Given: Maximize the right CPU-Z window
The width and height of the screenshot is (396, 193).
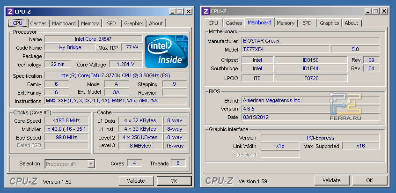Looking at the screenshot, I should point(375,11).
